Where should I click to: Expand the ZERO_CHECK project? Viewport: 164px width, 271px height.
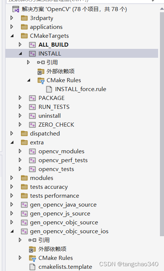click(20, 124)
